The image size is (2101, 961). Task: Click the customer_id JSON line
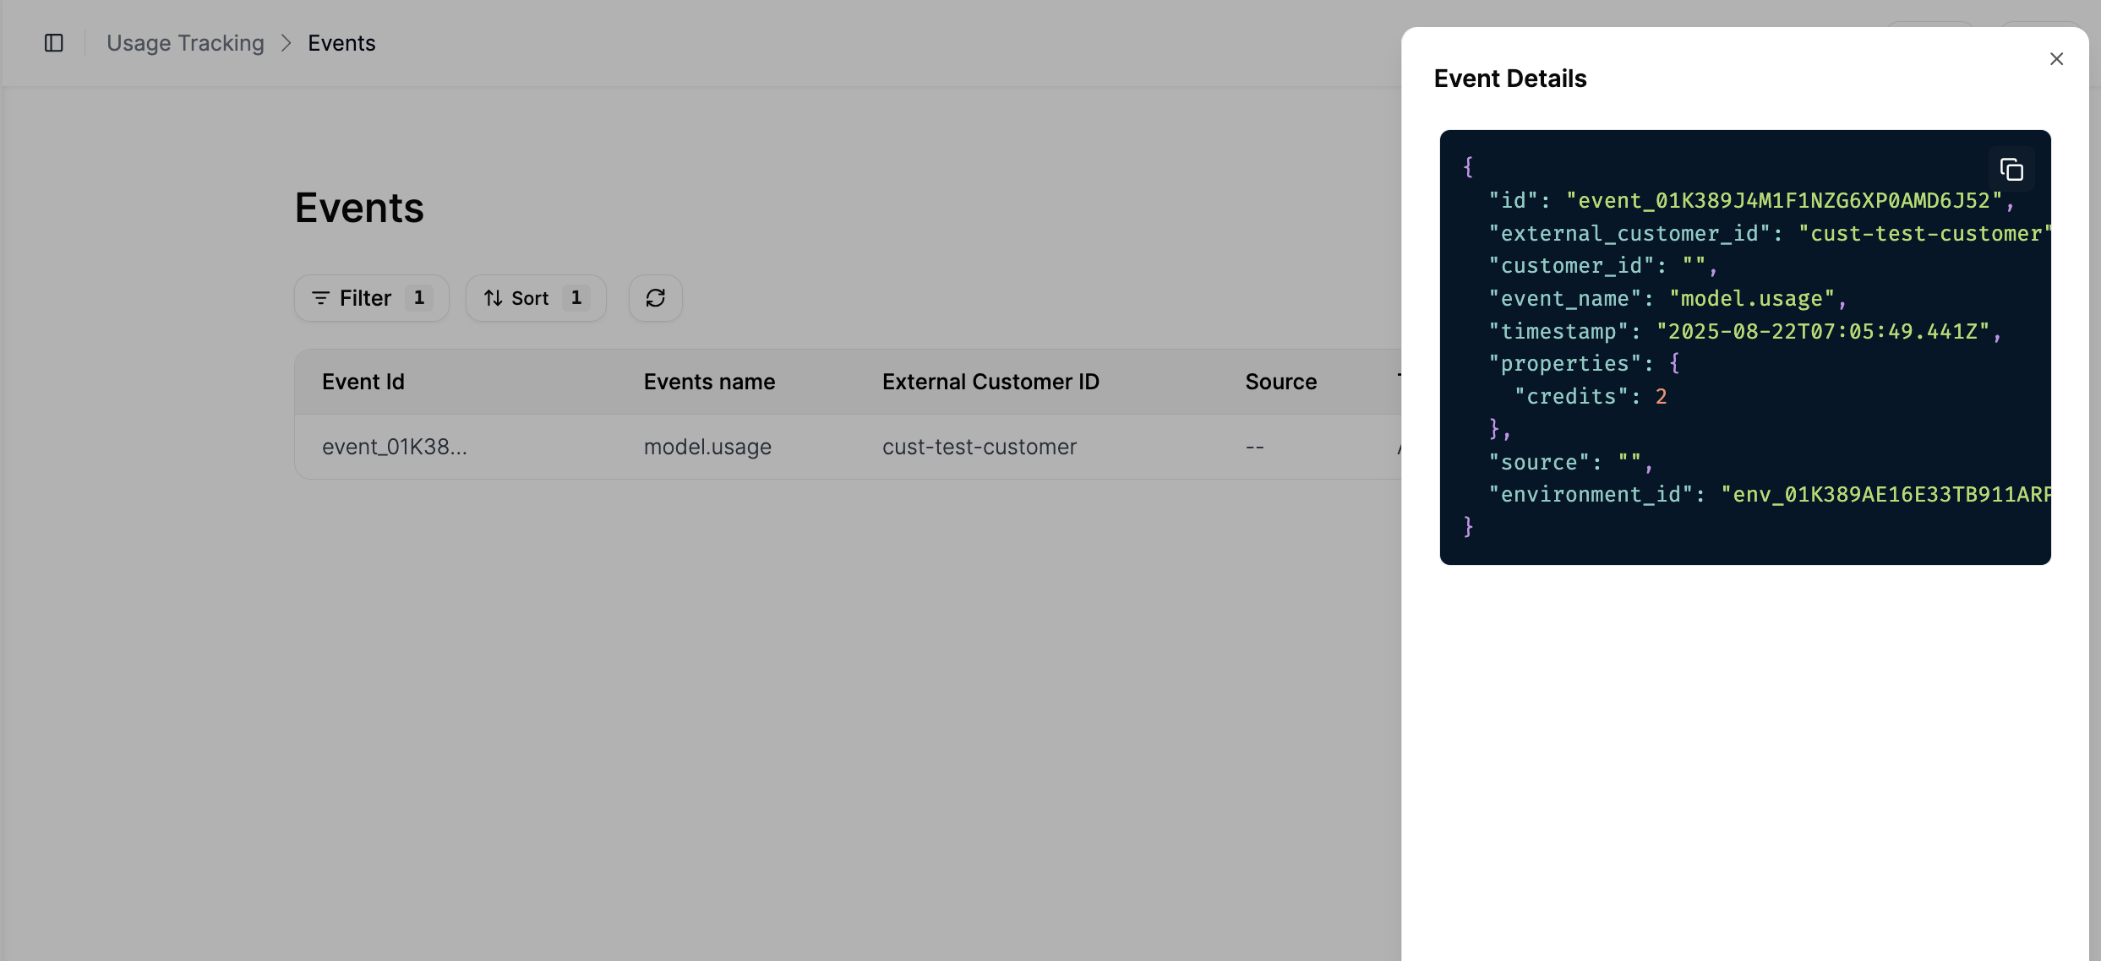tap(1603, 266)
